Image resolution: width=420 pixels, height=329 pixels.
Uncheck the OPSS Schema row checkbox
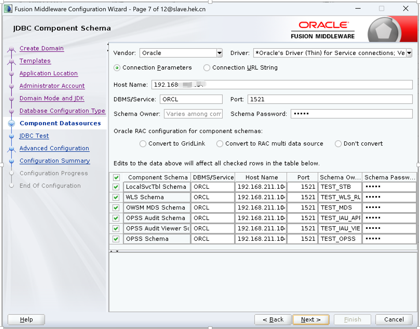116,239
